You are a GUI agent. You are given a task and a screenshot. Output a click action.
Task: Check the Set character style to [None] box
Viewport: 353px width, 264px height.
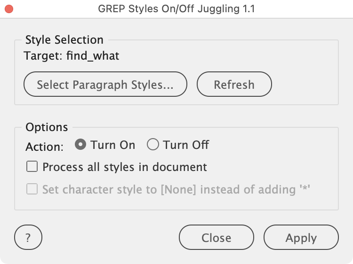click(32, 189)
